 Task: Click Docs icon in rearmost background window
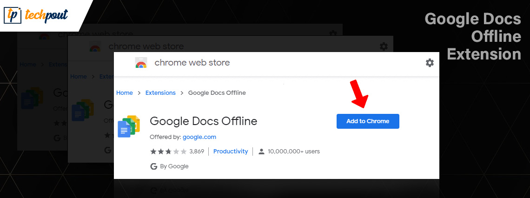coord(32,98)
